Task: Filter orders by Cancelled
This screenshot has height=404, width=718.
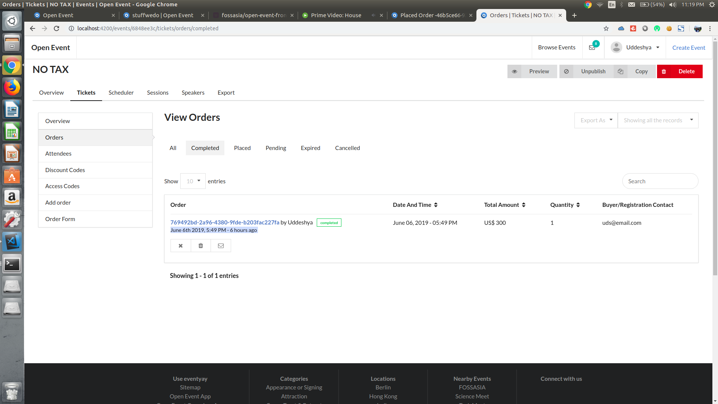Action: (347, 148)
